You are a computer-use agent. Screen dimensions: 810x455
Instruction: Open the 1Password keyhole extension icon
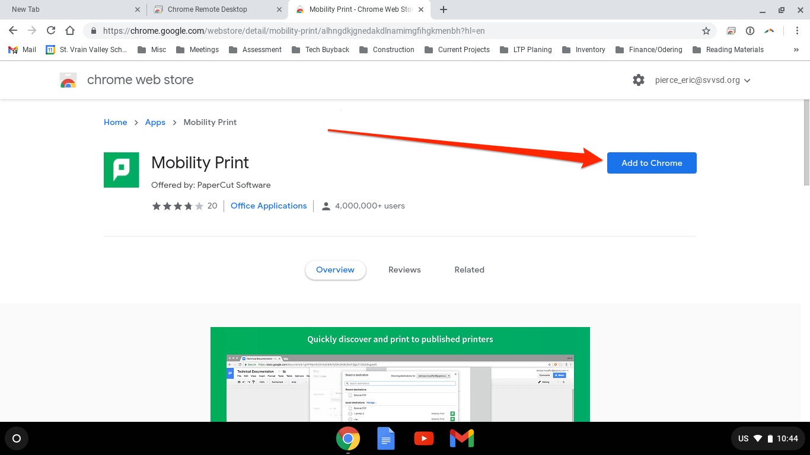pyautogui.click(x=750, y=31)
